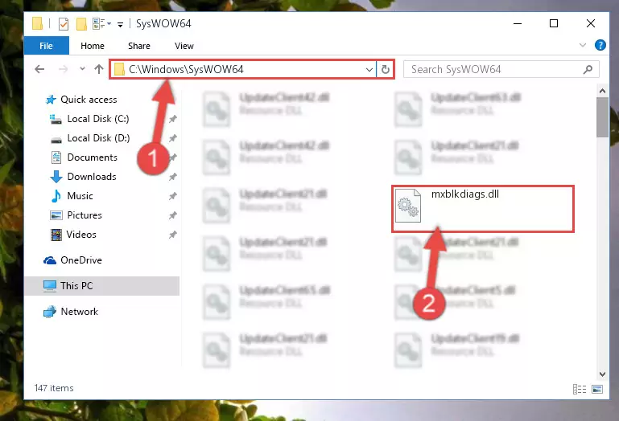Select Network in navigation pane
This screenshot has height=421, width=619.
coord(79,312)
